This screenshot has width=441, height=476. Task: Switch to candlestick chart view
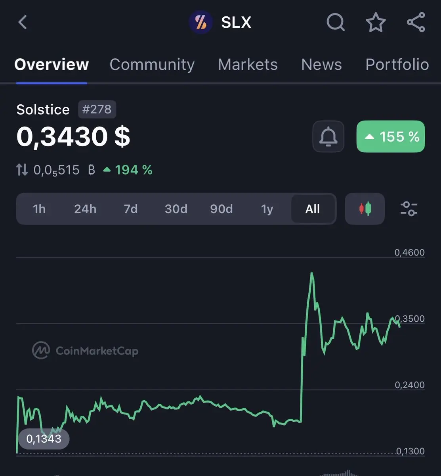(365, 209)
